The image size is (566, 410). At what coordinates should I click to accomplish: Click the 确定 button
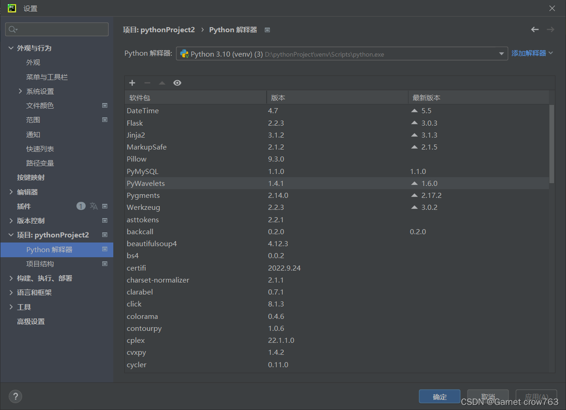click(440, 397)
